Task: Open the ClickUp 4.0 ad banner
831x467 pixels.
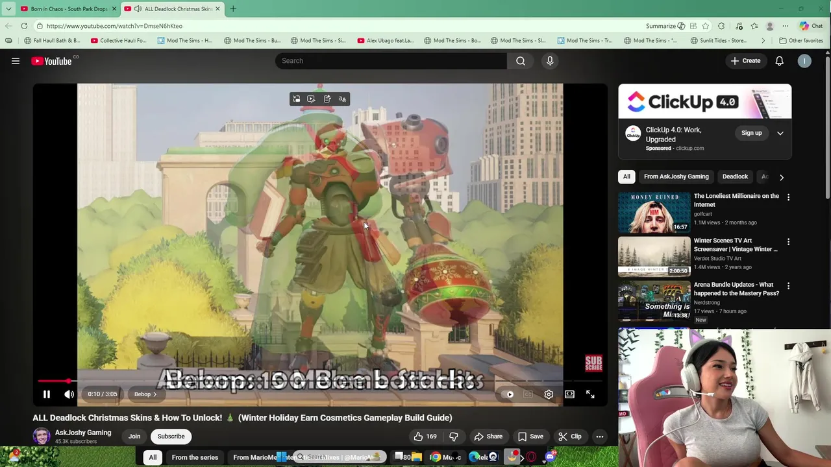Action: 705,101
